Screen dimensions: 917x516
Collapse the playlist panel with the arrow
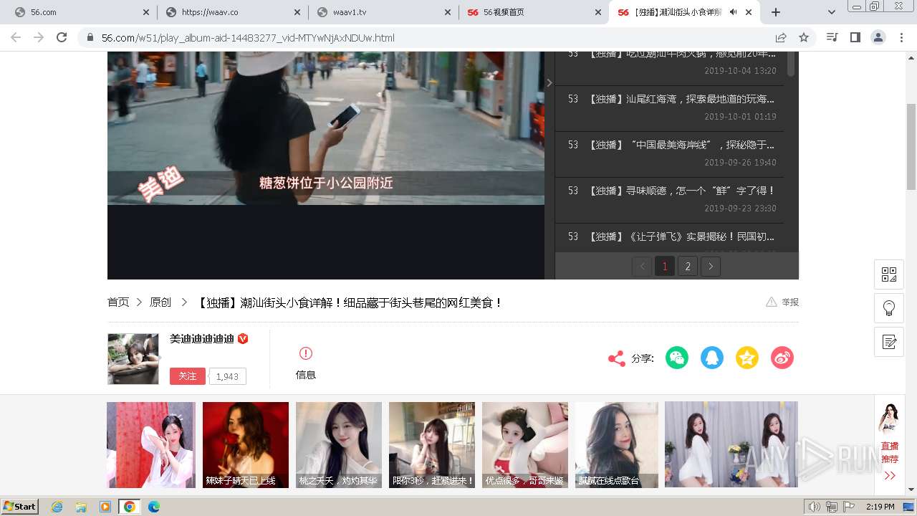click(x=549, y=83)
